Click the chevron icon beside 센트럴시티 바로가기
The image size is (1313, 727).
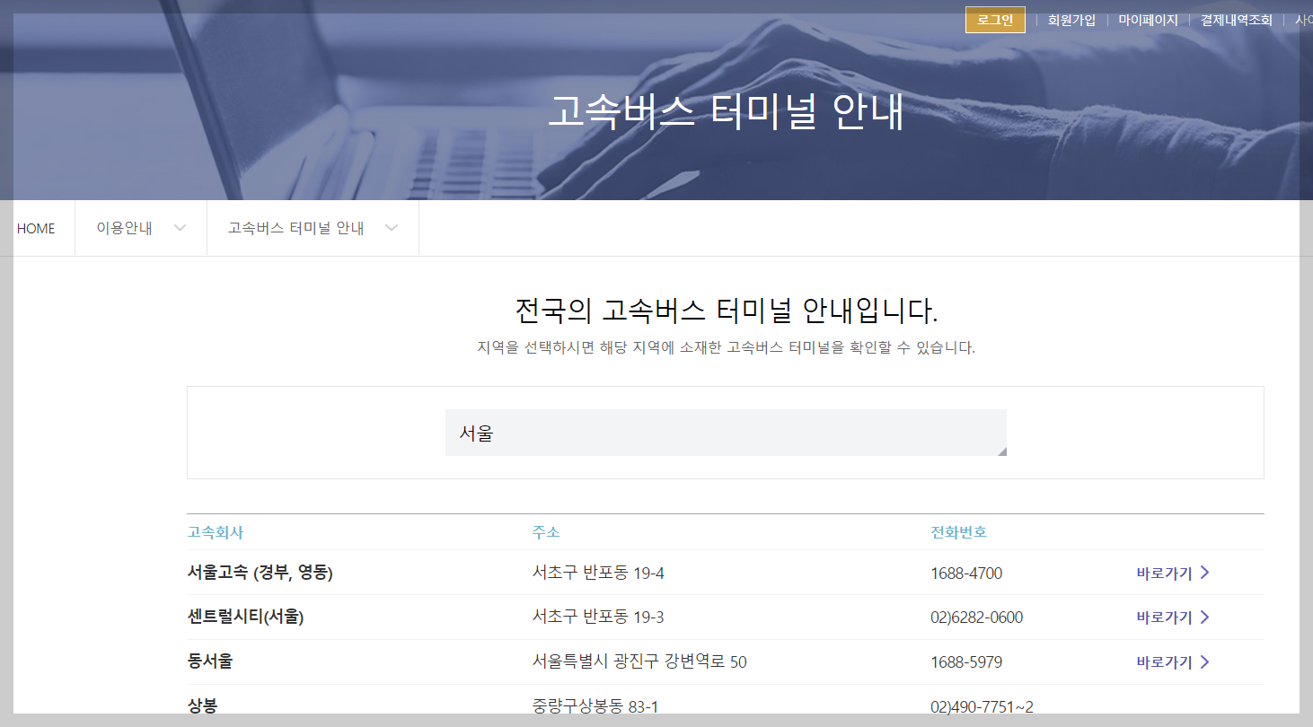(x=1207, y=617)
